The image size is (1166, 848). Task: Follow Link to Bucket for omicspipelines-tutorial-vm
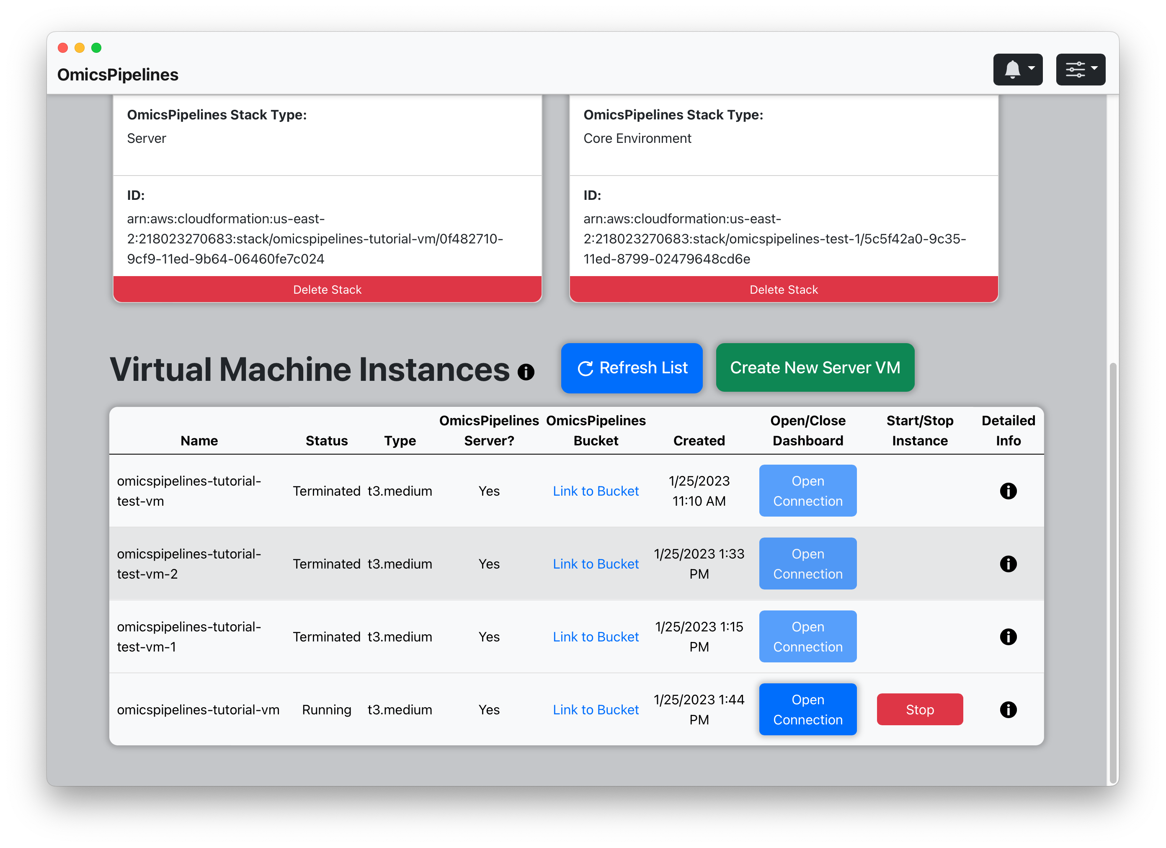pyautogui.click(x=596, y=710)
